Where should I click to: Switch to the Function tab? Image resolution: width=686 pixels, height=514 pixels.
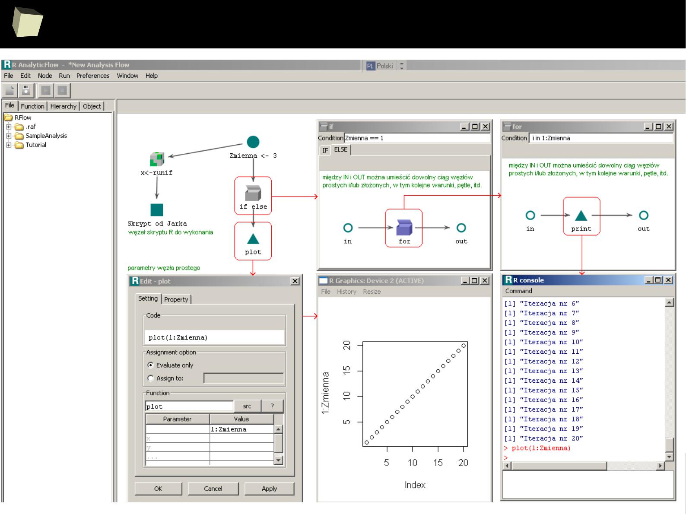32,106
